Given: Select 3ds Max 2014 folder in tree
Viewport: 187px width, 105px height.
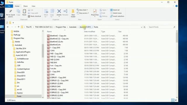Looking at the screenshot, I should tap(21, 48).
